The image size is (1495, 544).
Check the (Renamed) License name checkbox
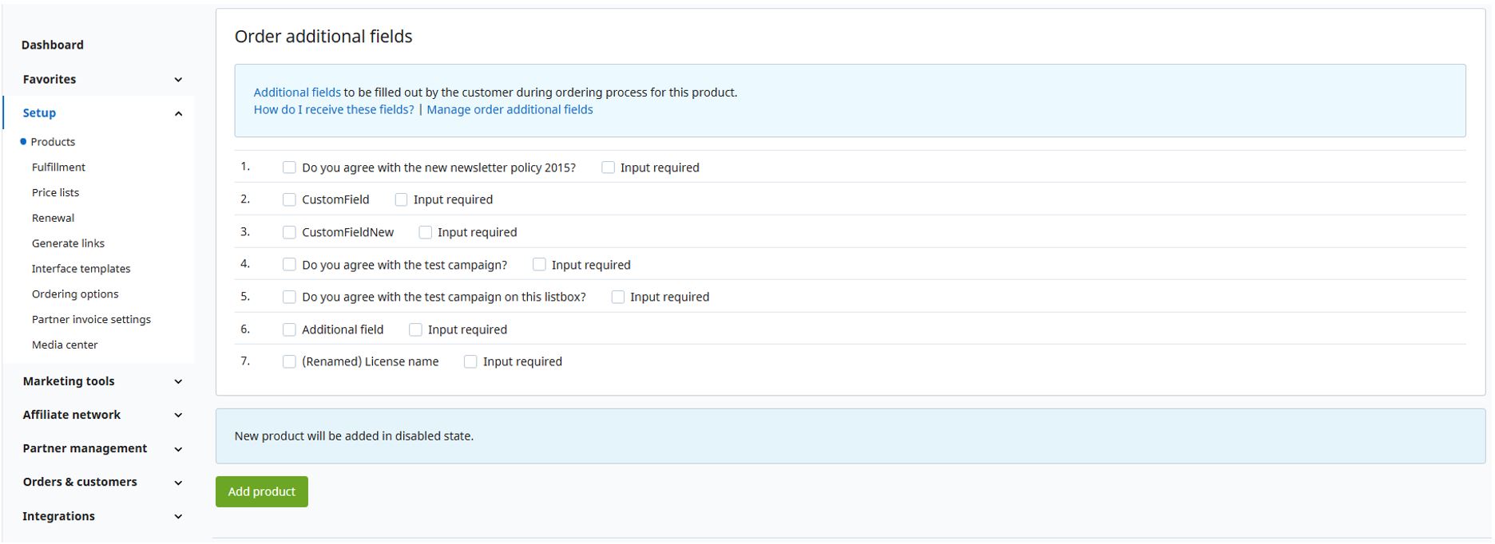[x=289, y=361]
